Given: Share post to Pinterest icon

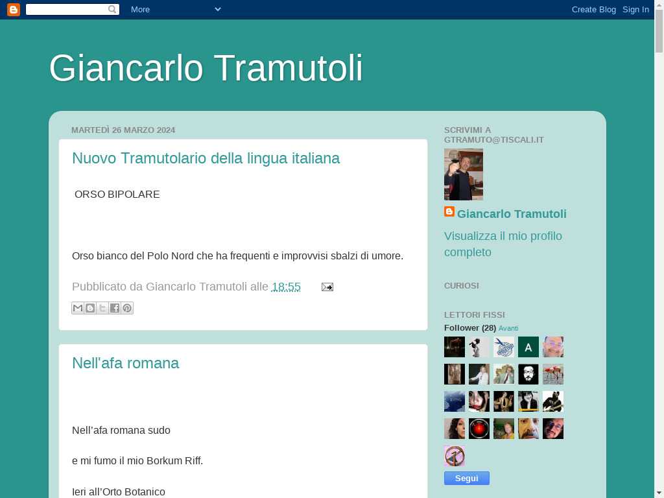Looking at the screenshot, I should click(127, 308).
